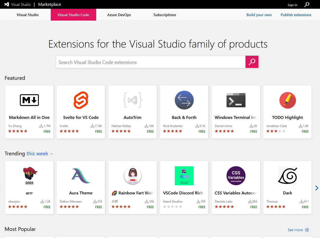The image size is (320, 238).
Task: Click the Windows Terminal extension icon
Action: [236, 100]
